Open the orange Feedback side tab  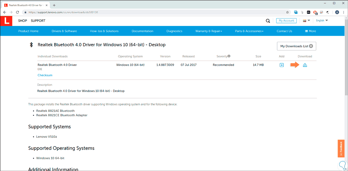341,148
